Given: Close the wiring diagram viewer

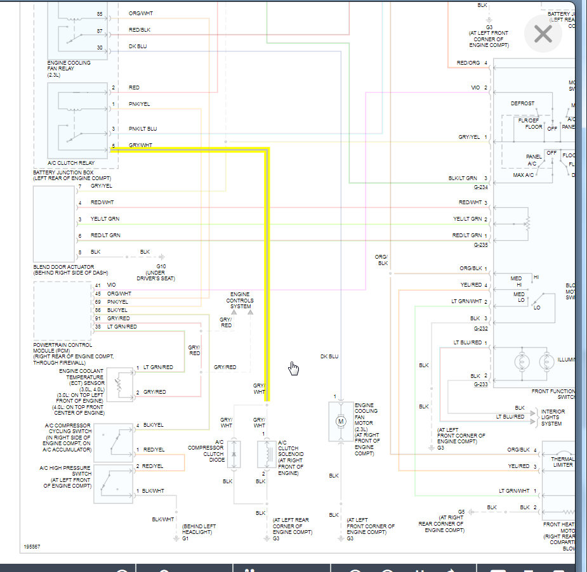Looking at the screenshot, I should click(x=543, y=34).
